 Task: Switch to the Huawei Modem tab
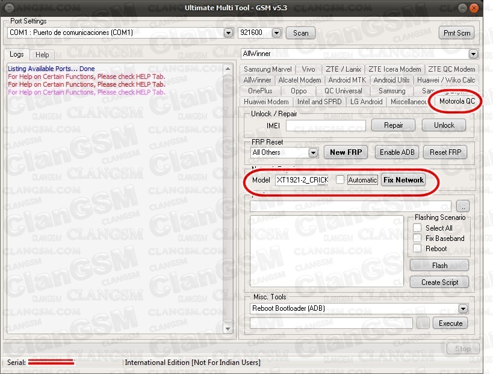point(266,102)
